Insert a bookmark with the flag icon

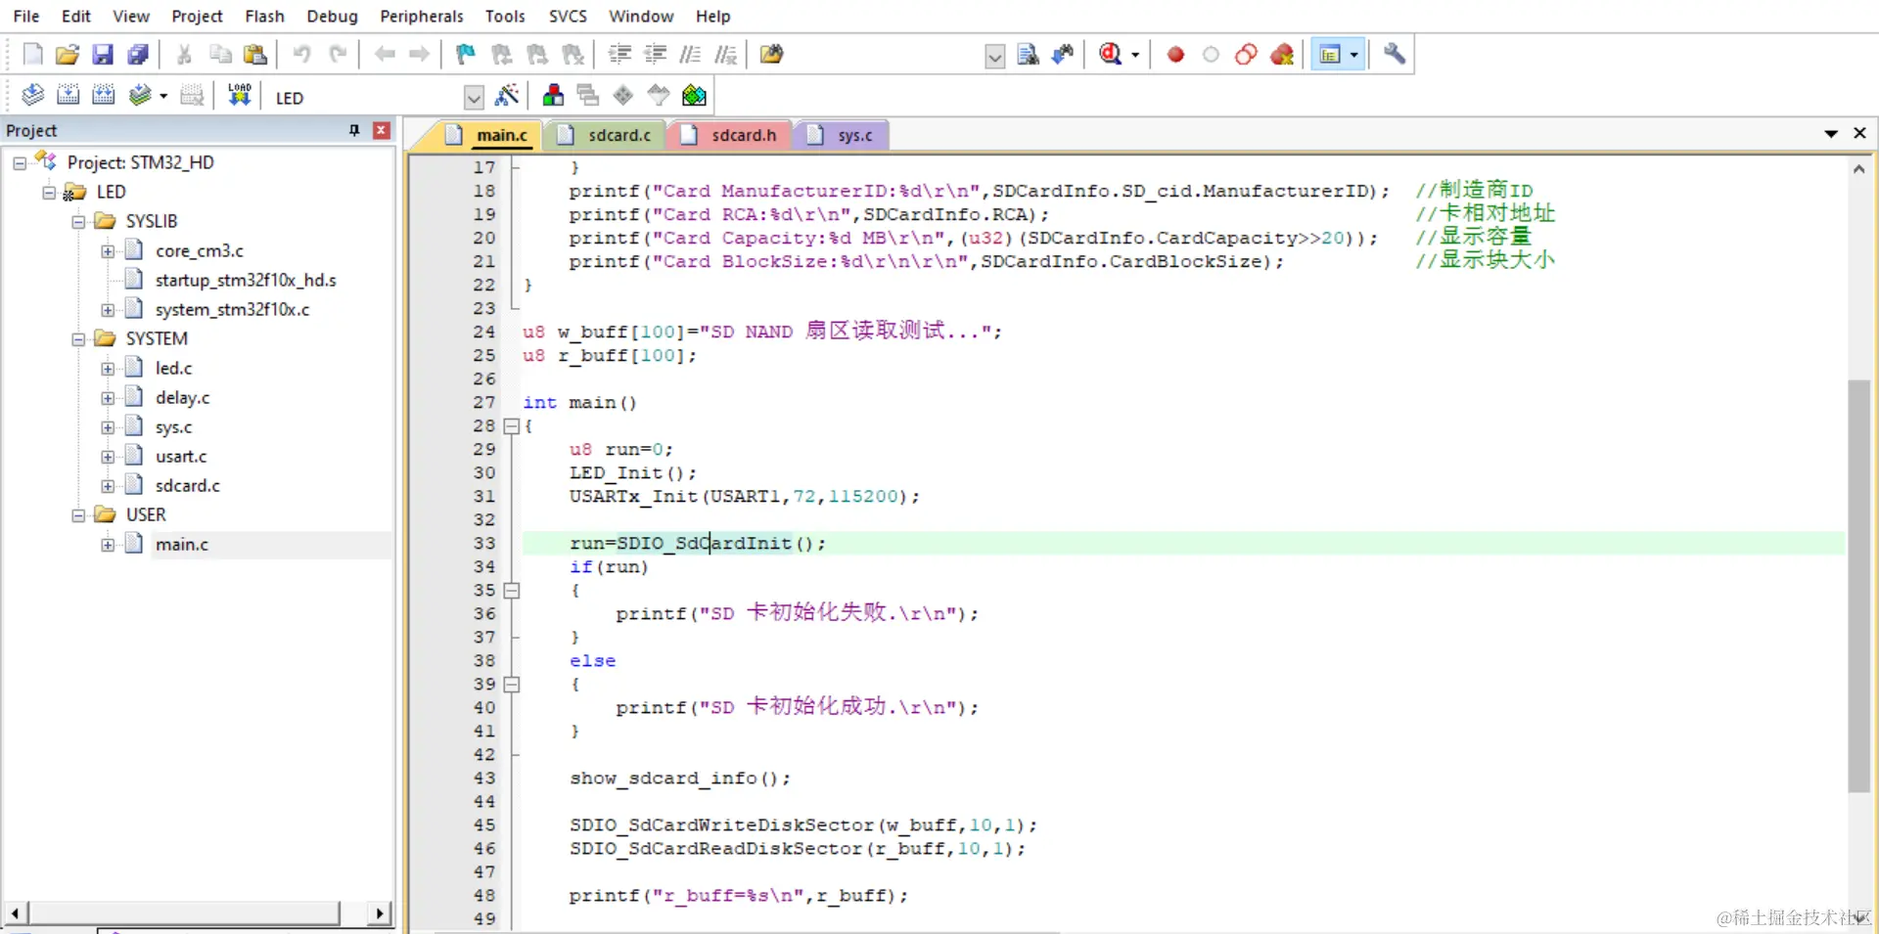point(466,55)
